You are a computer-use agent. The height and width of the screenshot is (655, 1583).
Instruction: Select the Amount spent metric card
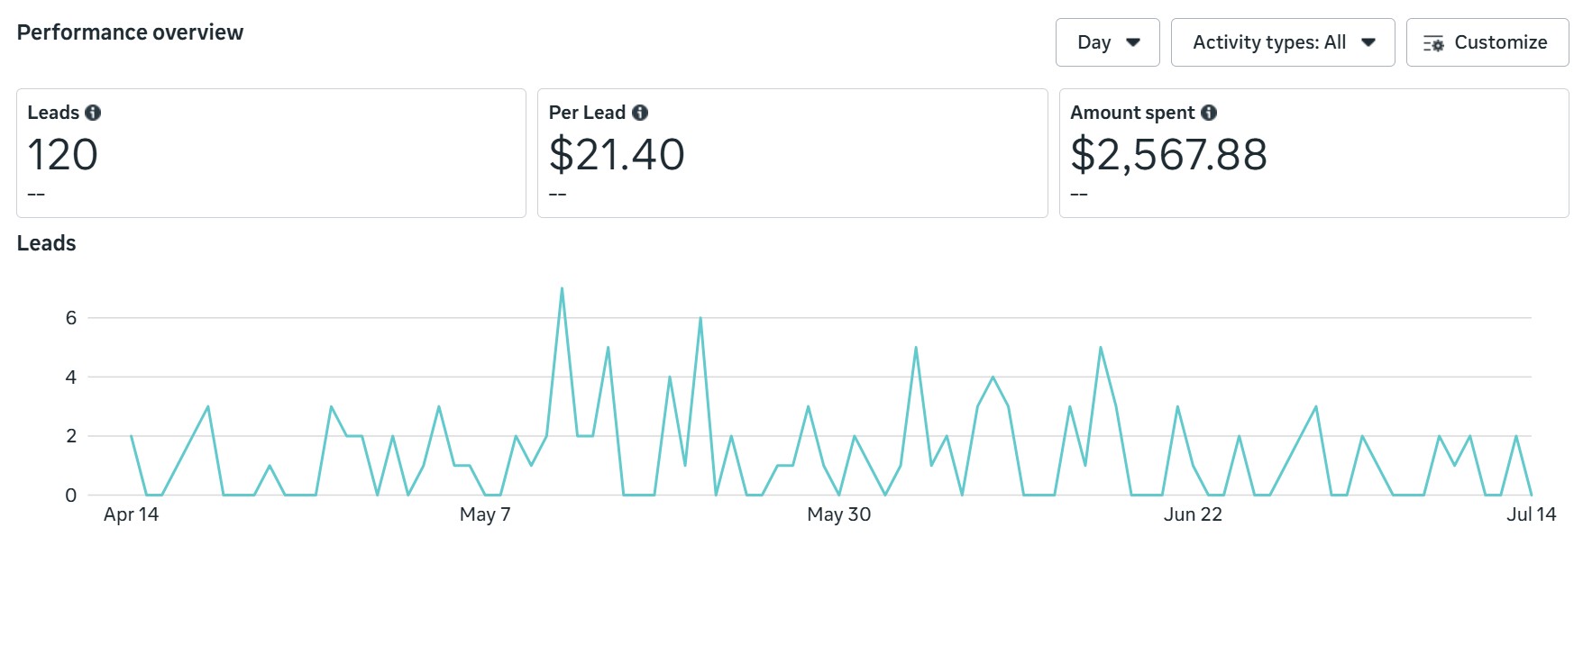1313,153
